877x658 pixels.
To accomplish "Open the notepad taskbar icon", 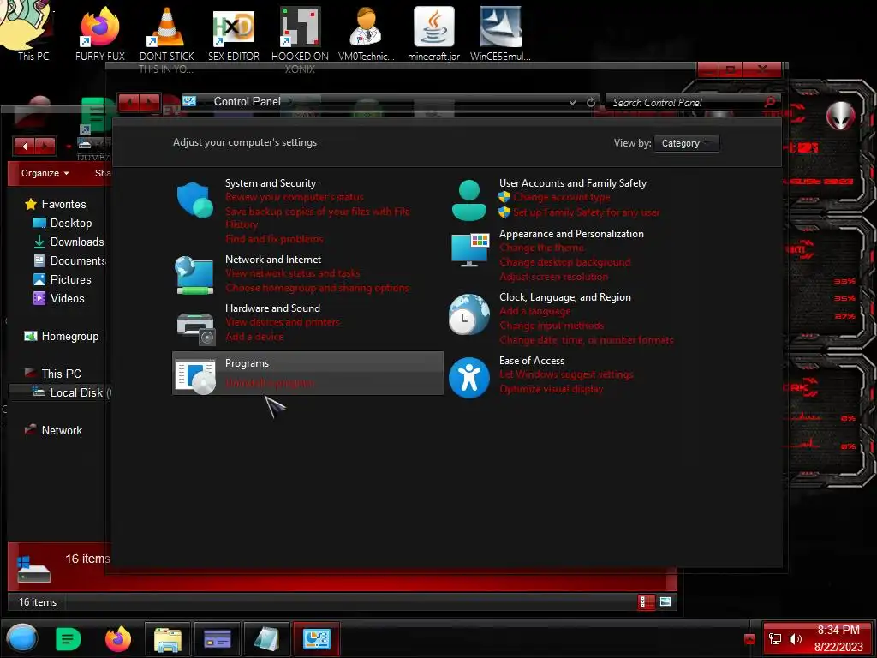I will tap(267, 639).
